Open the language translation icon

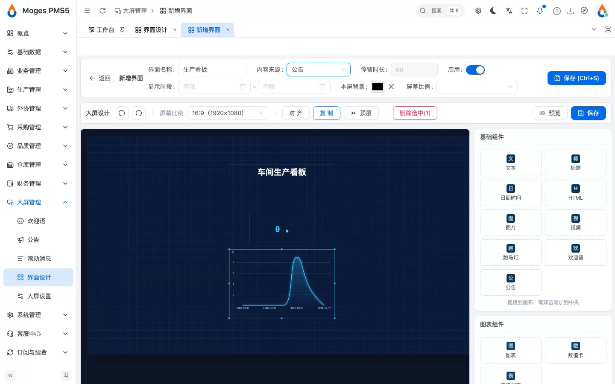(509, 11)
